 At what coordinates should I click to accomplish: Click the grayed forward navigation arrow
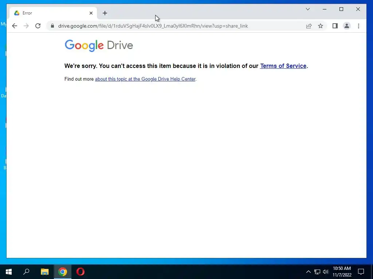[x=26, y=26]
